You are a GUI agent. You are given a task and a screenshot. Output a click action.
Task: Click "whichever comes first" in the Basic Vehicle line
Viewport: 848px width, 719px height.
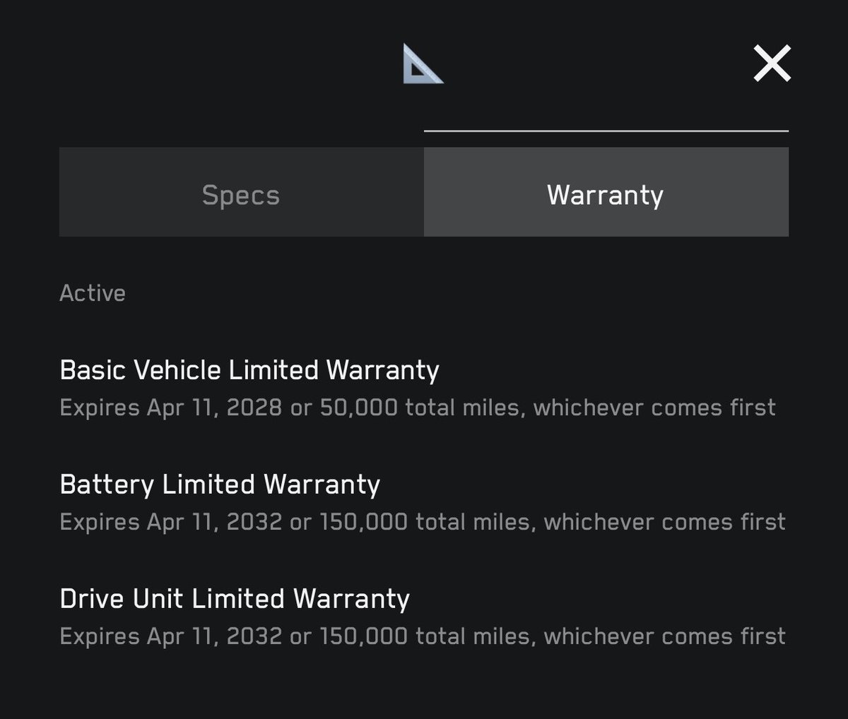pos(654,408)
